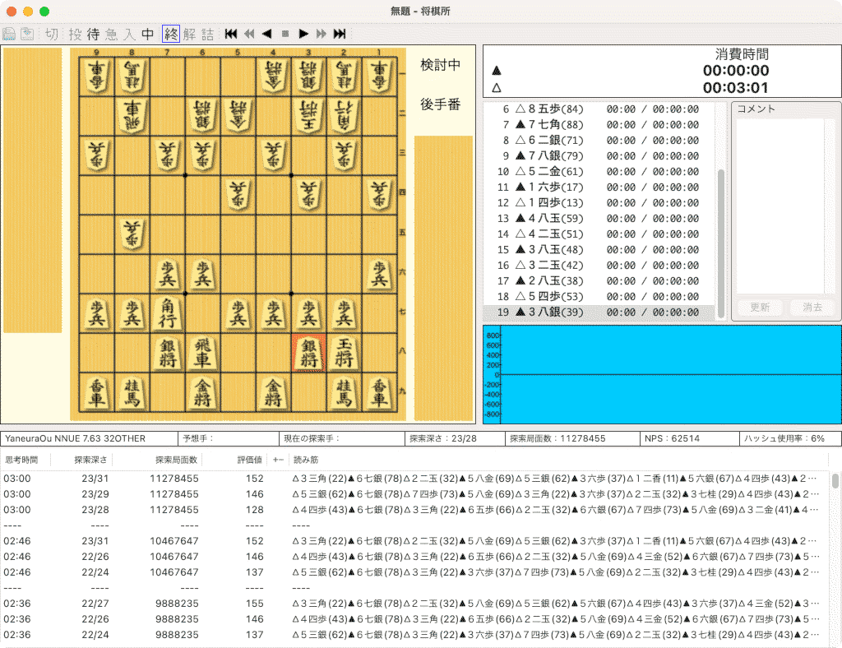This screenshot has width=842, height=648.
Task: Click the stop playback square button
Action: point(285,34)
